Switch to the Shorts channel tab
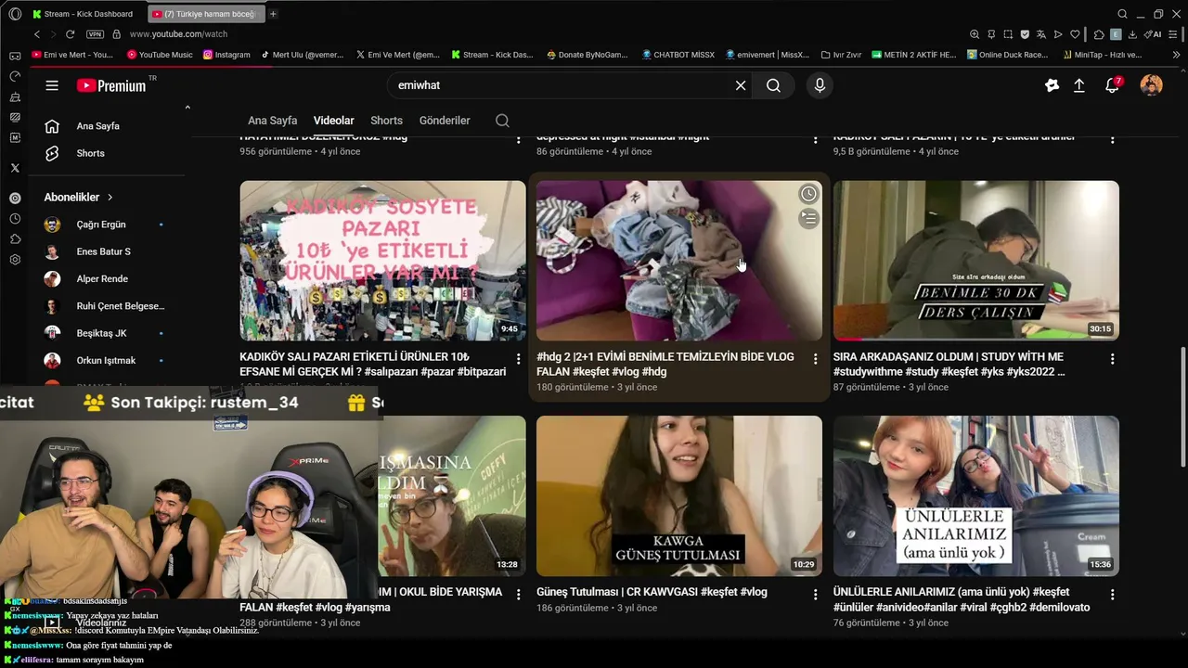 386,121
